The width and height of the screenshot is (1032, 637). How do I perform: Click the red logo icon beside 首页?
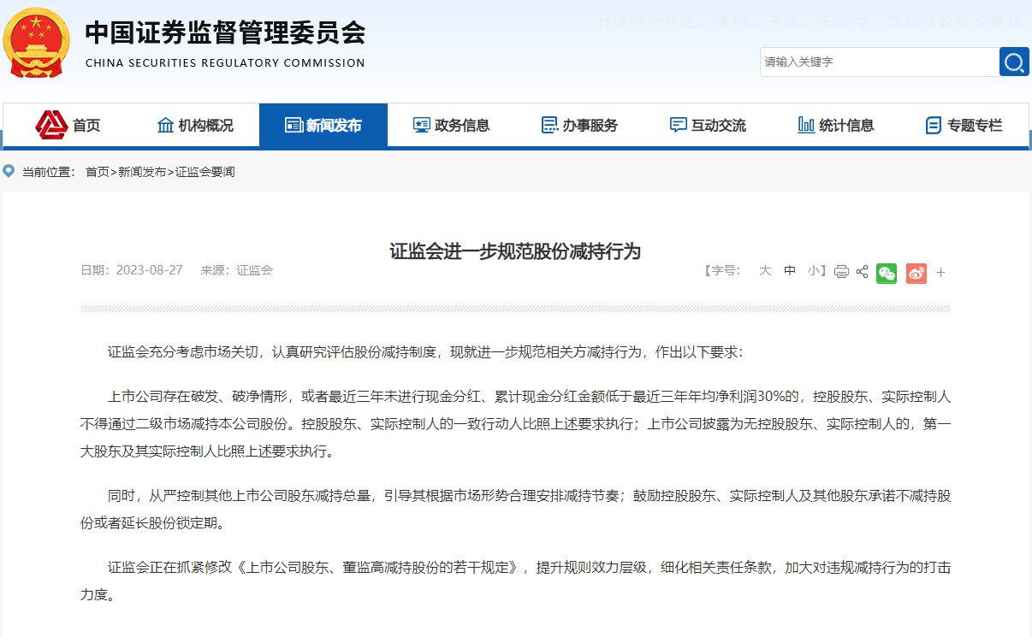pyautogui.click(x=51, y=125)
